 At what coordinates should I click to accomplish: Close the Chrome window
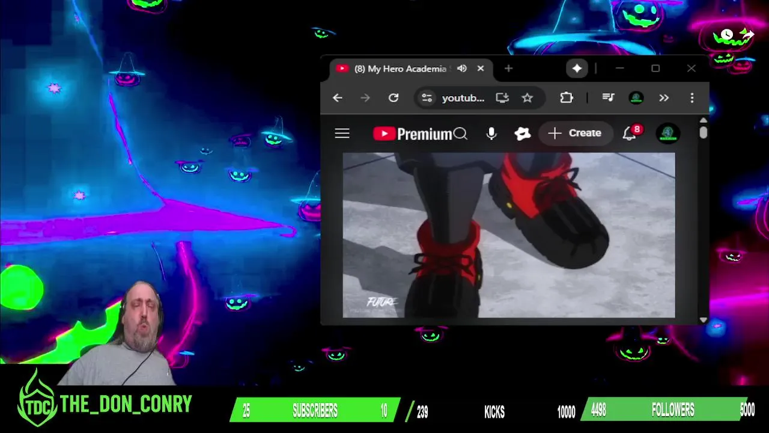[691, 69]
